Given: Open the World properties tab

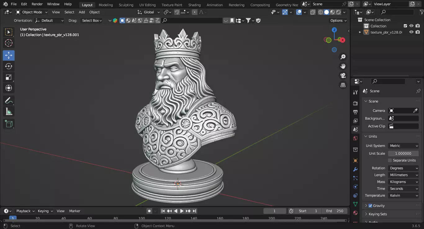Looking at the screenshot, I should 355,138.
